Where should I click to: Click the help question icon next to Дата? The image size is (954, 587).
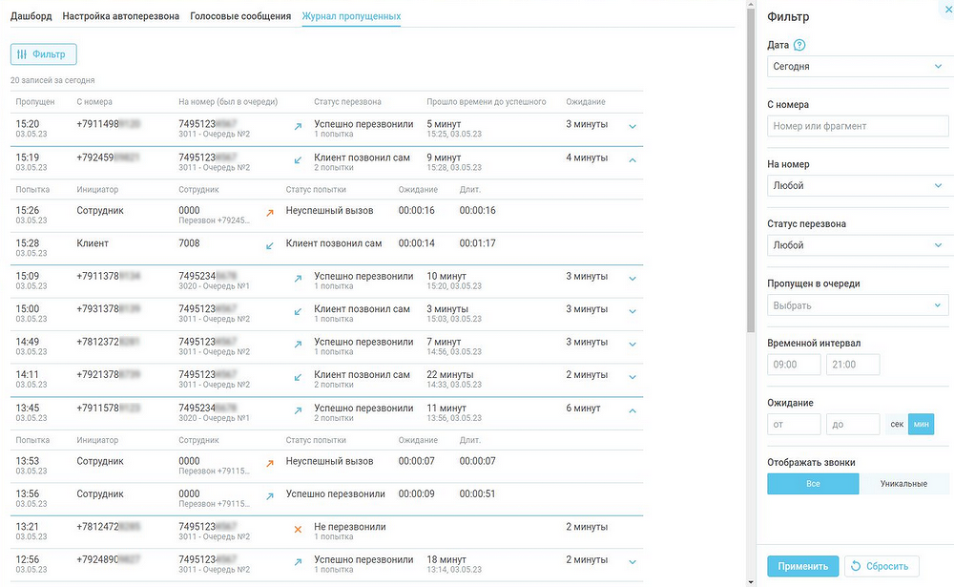(x=799, y=45)
